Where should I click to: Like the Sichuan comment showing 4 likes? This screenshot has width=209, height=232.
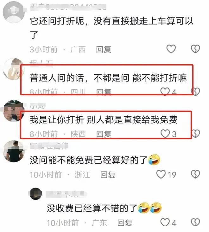[165, 92]
